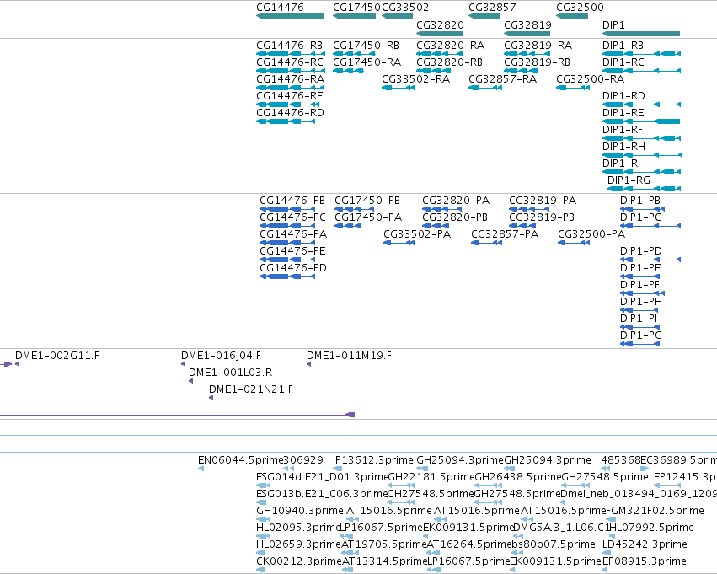
Task: Select BAC end DME1-016J04.F label
Action: pos(221,356)
